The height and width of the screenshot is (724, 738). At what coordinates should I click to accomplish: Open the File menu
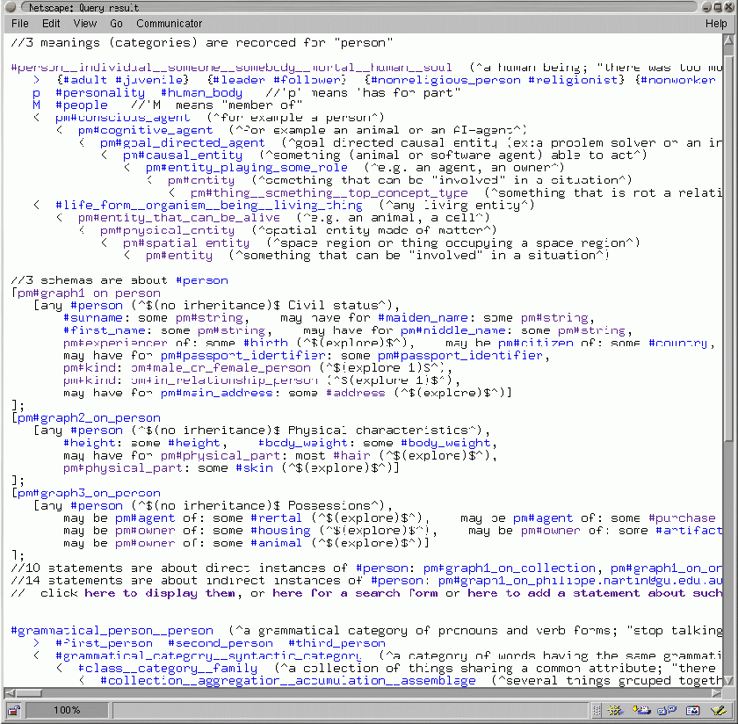coord(20,24)
